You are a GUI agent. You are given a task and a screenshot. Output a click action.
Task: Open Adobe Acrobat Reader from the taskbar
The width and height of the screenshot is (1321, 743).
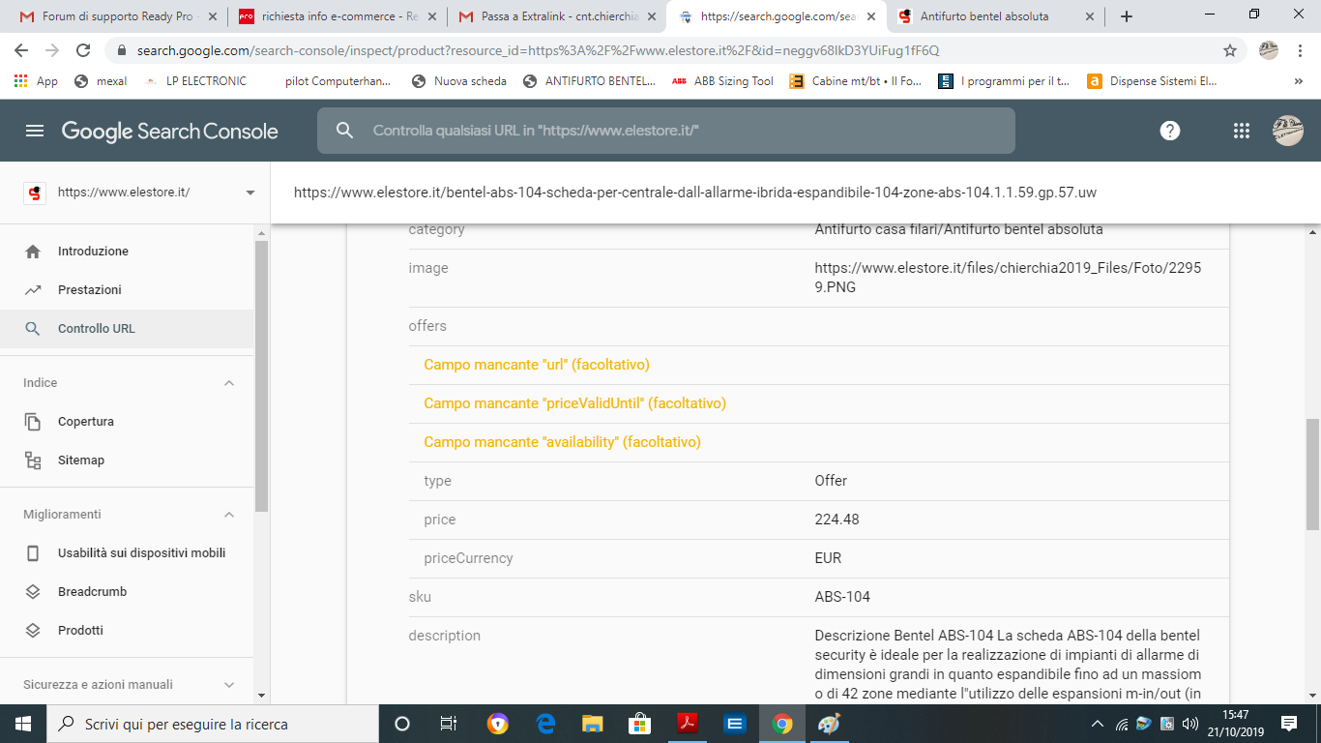(x=688, y=724)
